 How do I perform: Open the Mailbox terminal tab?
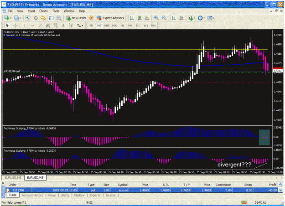pyautogui.click(x=79, y=195)
